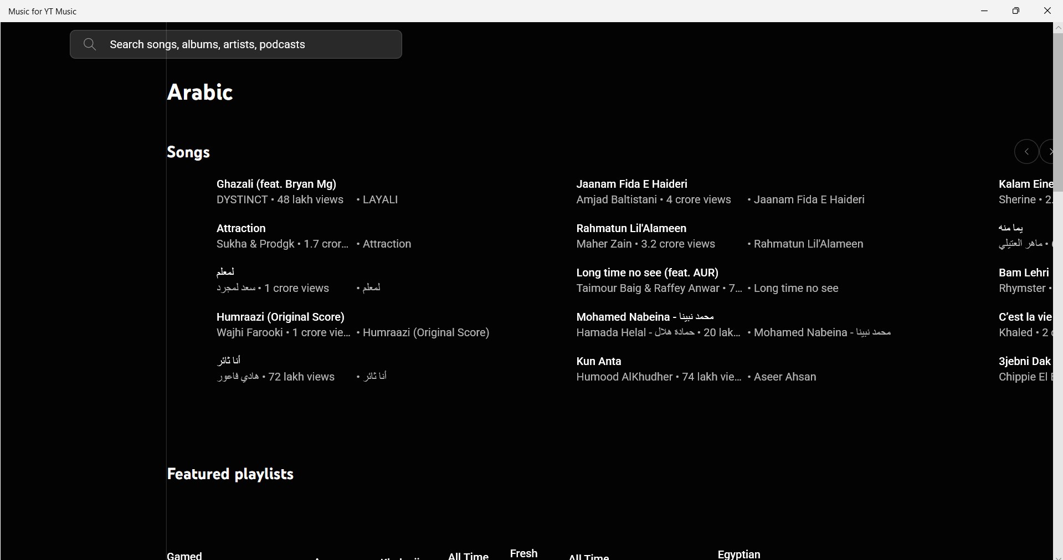This screenshot has width=1063, height=560.
Task: Go to previous Songs carousel page
Action: (x=1026, y=152)
